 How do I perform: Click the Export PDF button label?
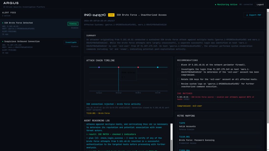click(255, 15)
